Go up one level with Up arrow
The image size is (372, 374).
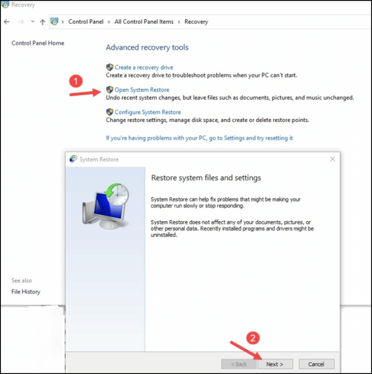tap(43, 22)
